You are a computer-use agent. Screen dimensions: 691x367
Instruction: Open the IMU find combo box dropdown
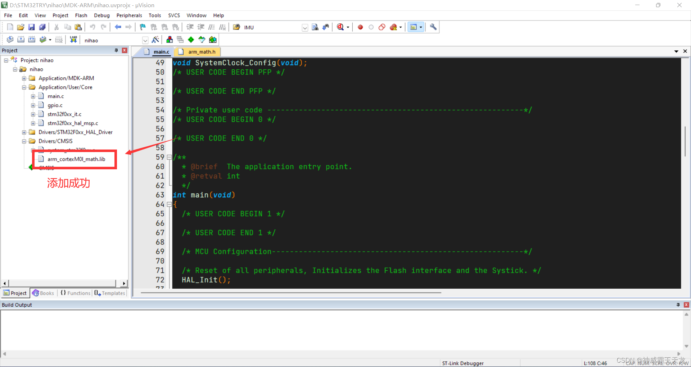pos(305,28)
